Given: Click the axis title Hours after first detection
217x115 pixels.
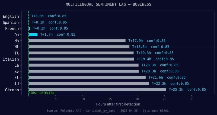Looking at the screenshot, I should tap(118, 104).
